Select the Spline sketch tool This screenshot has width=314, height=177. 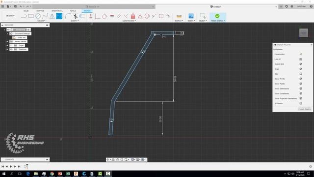(x=45, y=16)
